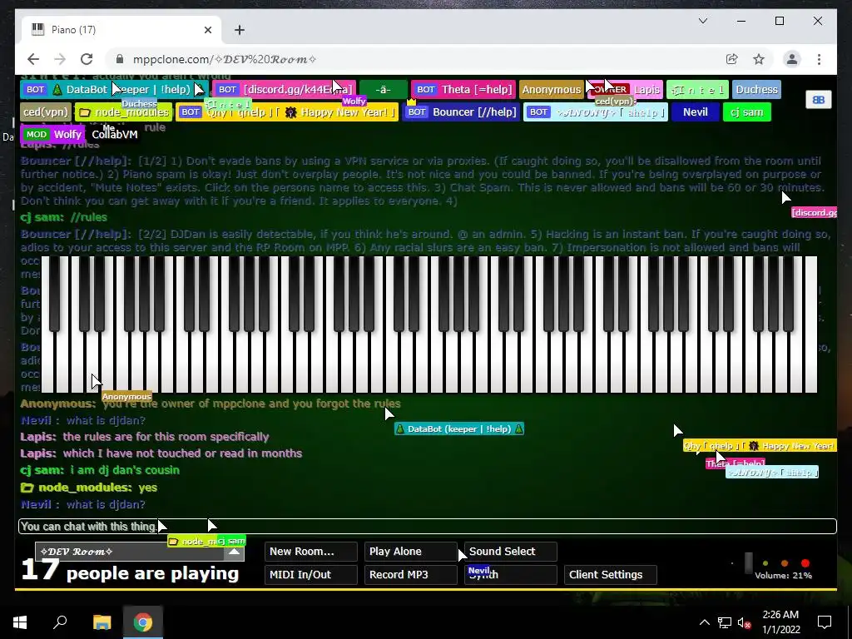Click the address bar URL

tap(225, 59)
